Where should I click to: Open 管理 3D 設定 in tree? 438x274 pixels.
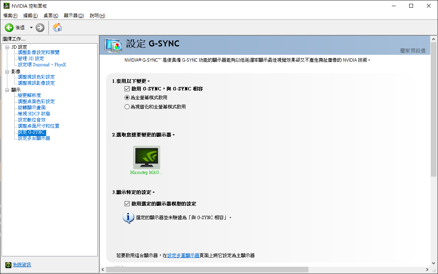point(31,59)
